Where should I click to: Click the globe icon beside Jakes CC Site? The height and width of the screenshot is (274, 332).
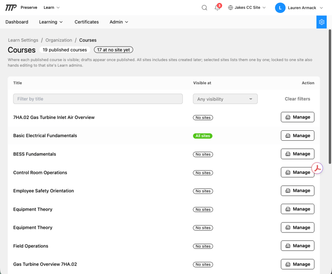(230, 7)
